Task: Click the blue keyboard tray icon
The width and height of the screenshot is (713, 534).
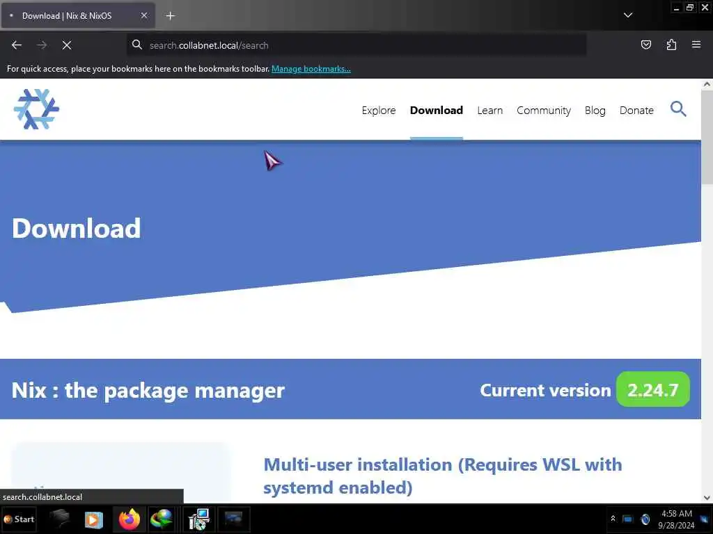Action: (x=627, y=519)
